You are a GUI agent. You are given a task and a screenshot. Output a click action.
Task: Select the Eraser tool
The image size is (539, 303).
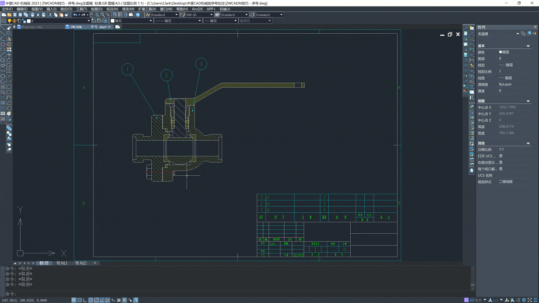[9, 28]
